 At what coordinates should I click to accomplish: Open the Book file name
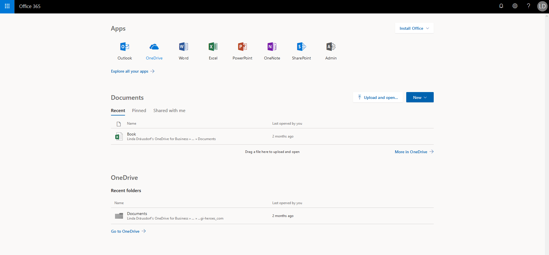tap(131, 134)
